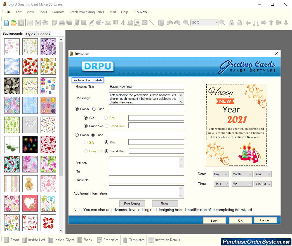The height and width of the screenshot is (246, 292).
Task: Click the left arrow align icon
Action: tap(248, 23)
